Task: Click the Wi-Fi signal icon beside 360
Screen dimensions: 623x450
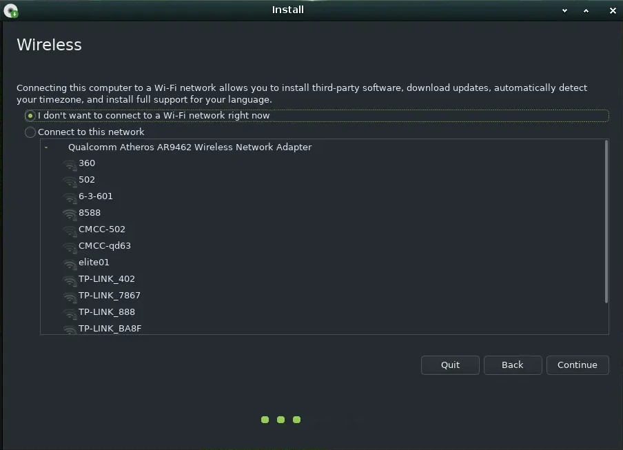Action: tap(69, 164)
